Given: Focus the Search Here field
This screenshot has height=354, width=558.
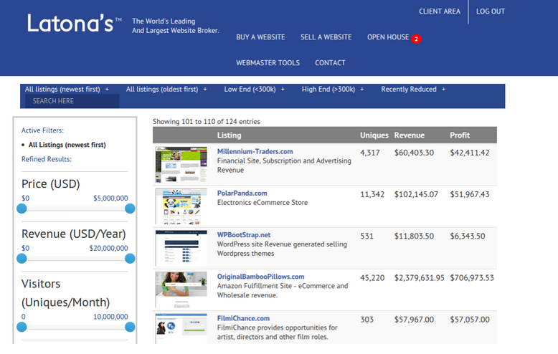Looking at the screenshot, I should pyautogui.click(x=72, y=101).
